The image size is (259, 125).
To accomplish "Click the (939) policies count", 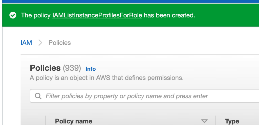I will 72,68.
